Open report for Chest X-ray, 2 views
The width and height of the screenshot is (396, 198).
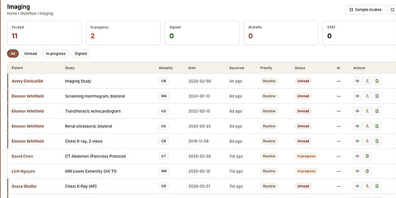click(x=377, y=141)
